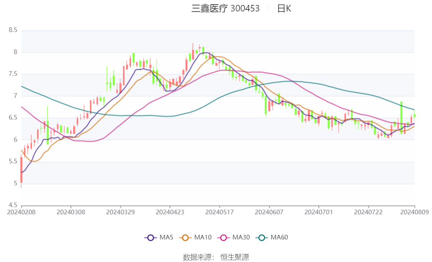Image resolution: width=432 pixels, height=262 pixels.
Task: Click the 20240701 date axis label
Action: pyautogui.click(x=318, y=212)
